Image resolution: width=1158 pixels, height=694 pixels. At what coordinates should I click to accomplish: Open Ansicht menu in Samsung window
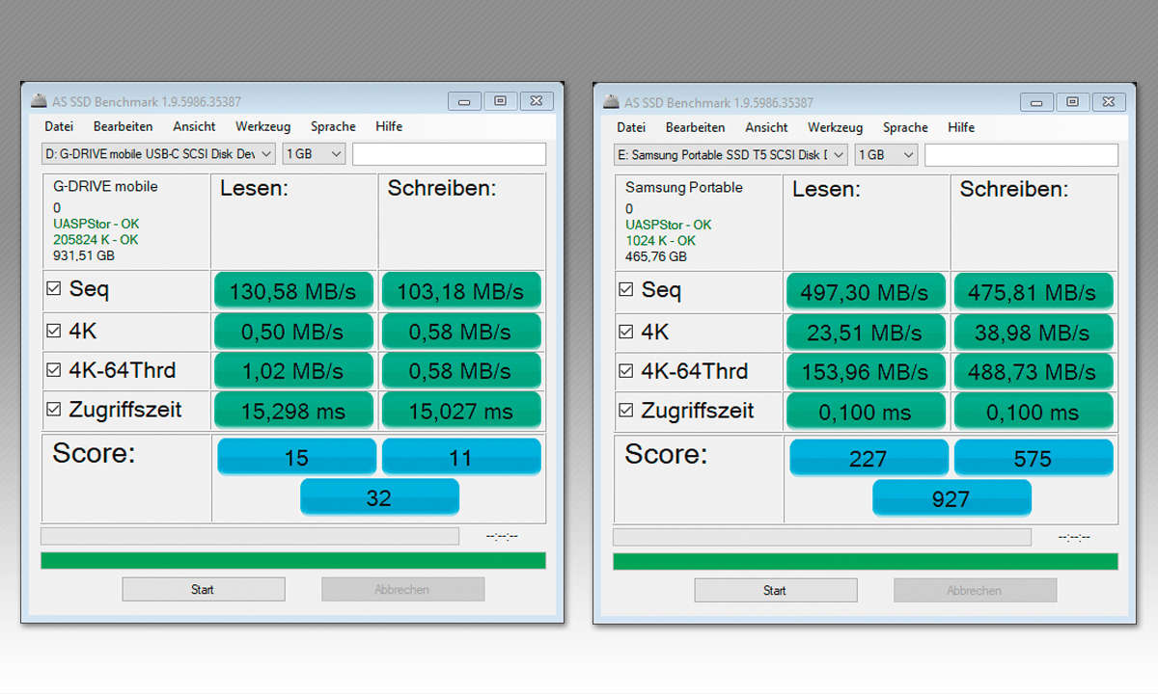click(x=766, y=127)
